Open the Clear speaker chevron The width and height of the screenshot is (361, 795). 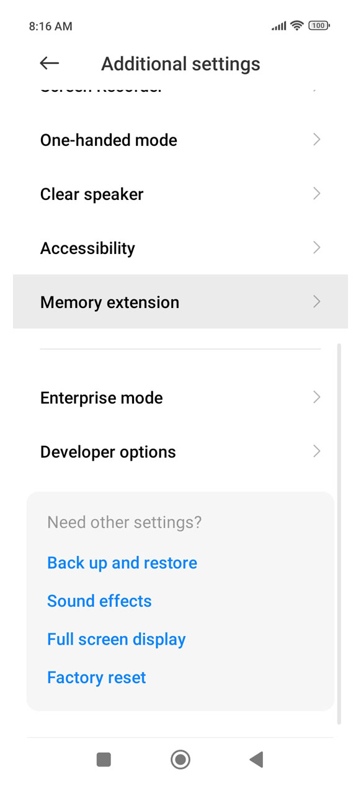317,194
